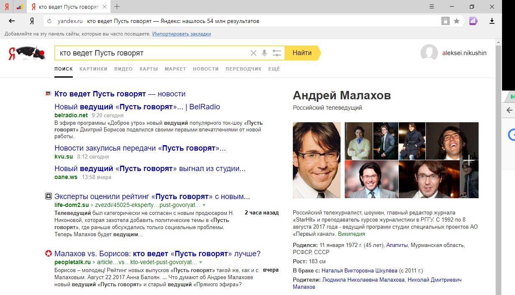Switch to the first pinned Я tab
Viewport: 515px width, 295px height.
coord(7,7)
